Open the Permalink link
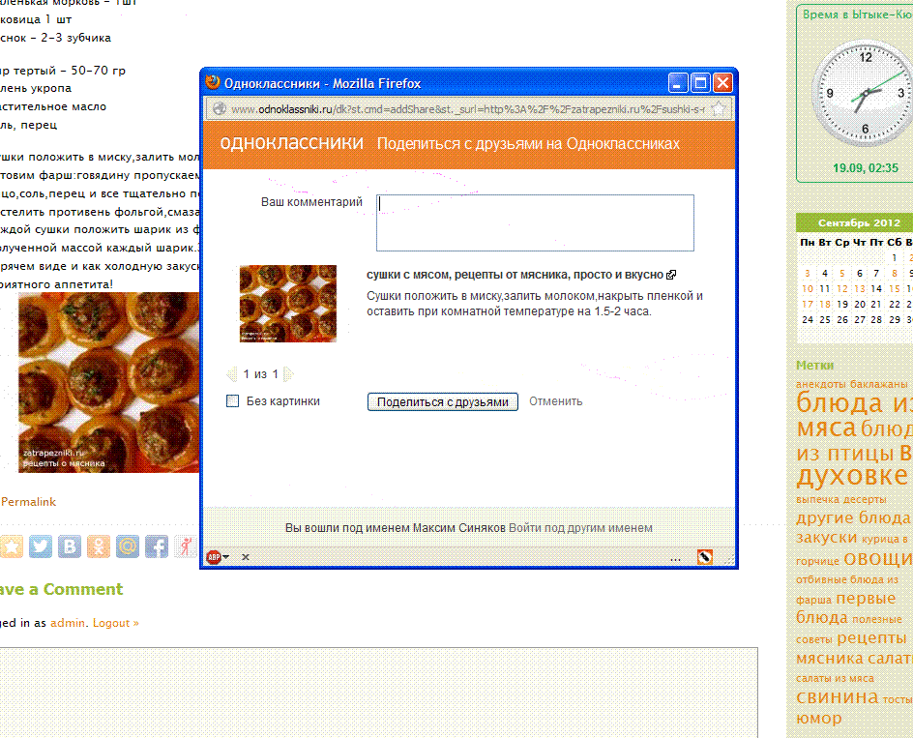Screen dimensions: 913x738 click(29, 502)
